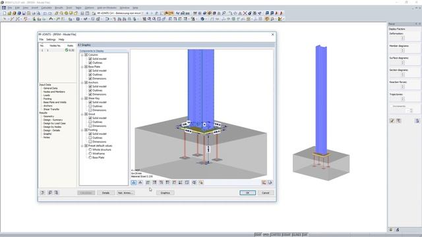This screenshot has width=422, height=237.
Task: Click the Nat. Annex... button
Action: (x=125, y=193)
